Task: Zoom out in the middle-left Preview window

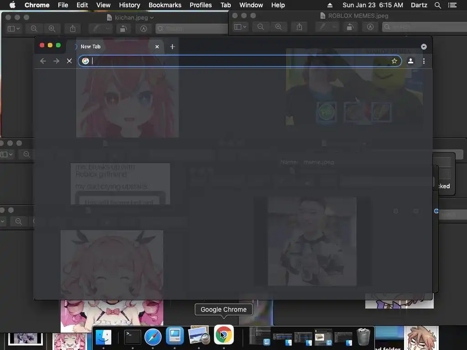Action: pyautogui.click(x=26, y=154)
